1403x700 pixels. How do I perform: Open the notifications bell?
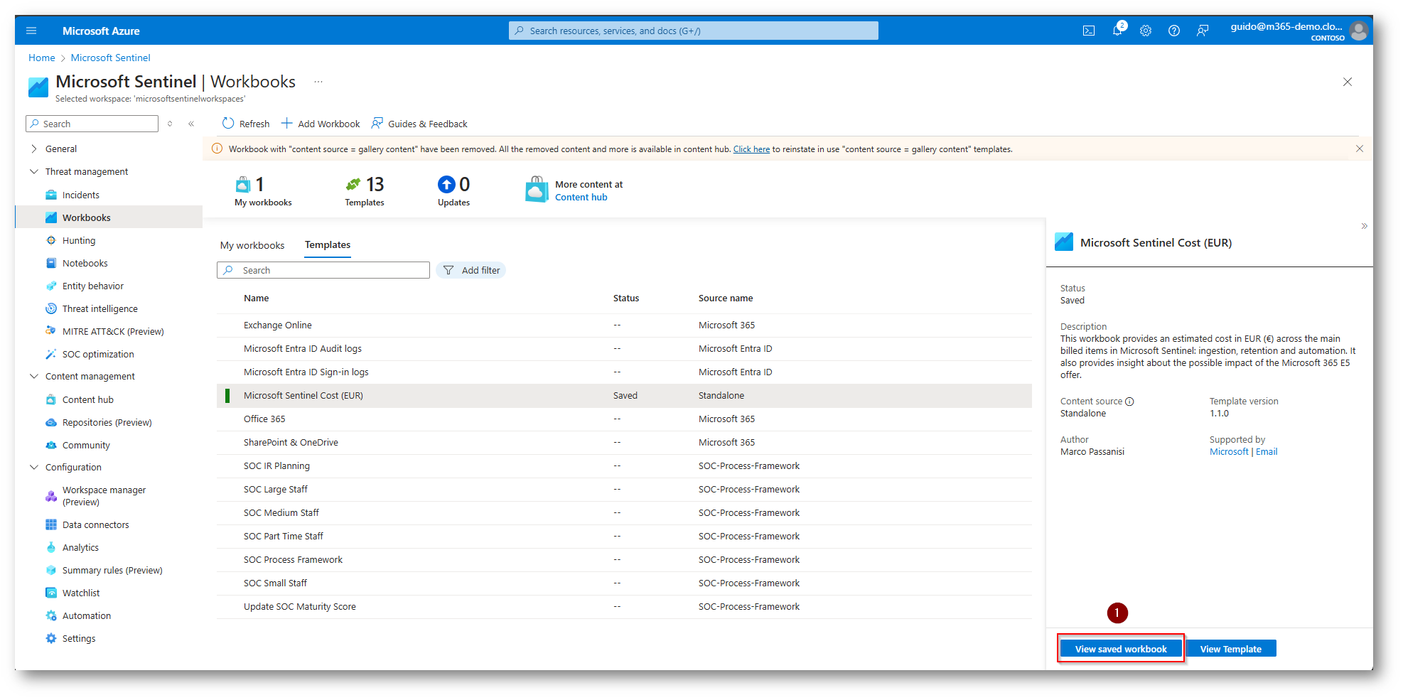click(x=1117, y=31)
